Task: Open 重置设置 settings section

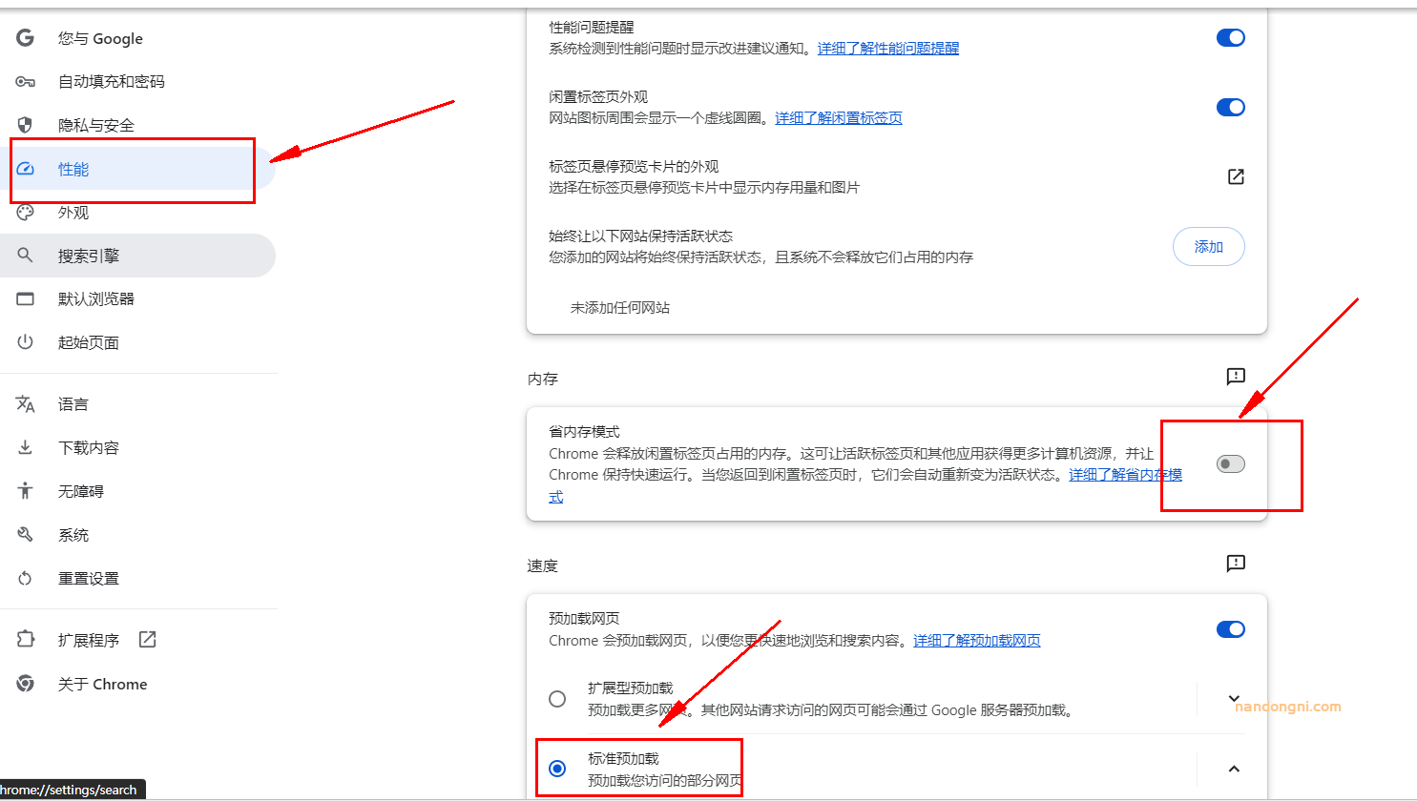Action: [138, 578]
